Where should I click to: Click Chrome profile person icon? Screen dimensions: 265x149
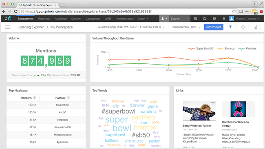[x=254, y=4]
